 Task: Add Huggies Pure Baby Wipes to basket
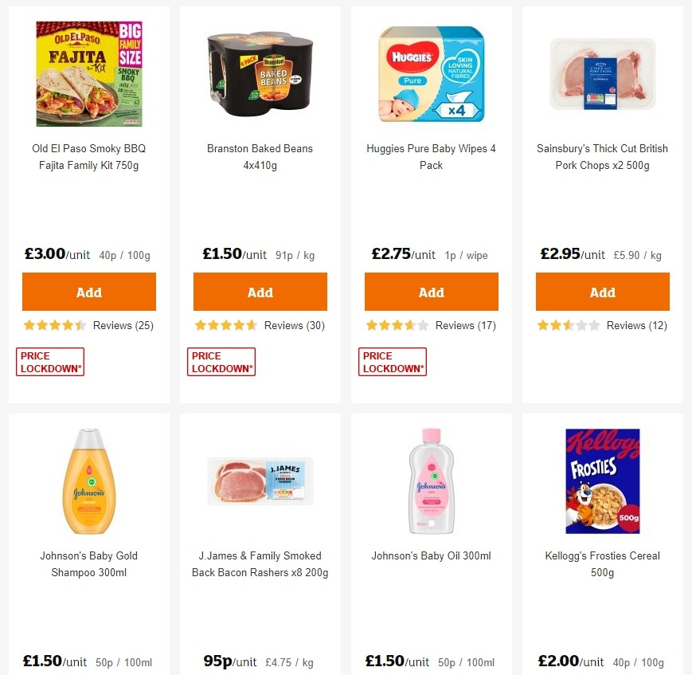431,291
